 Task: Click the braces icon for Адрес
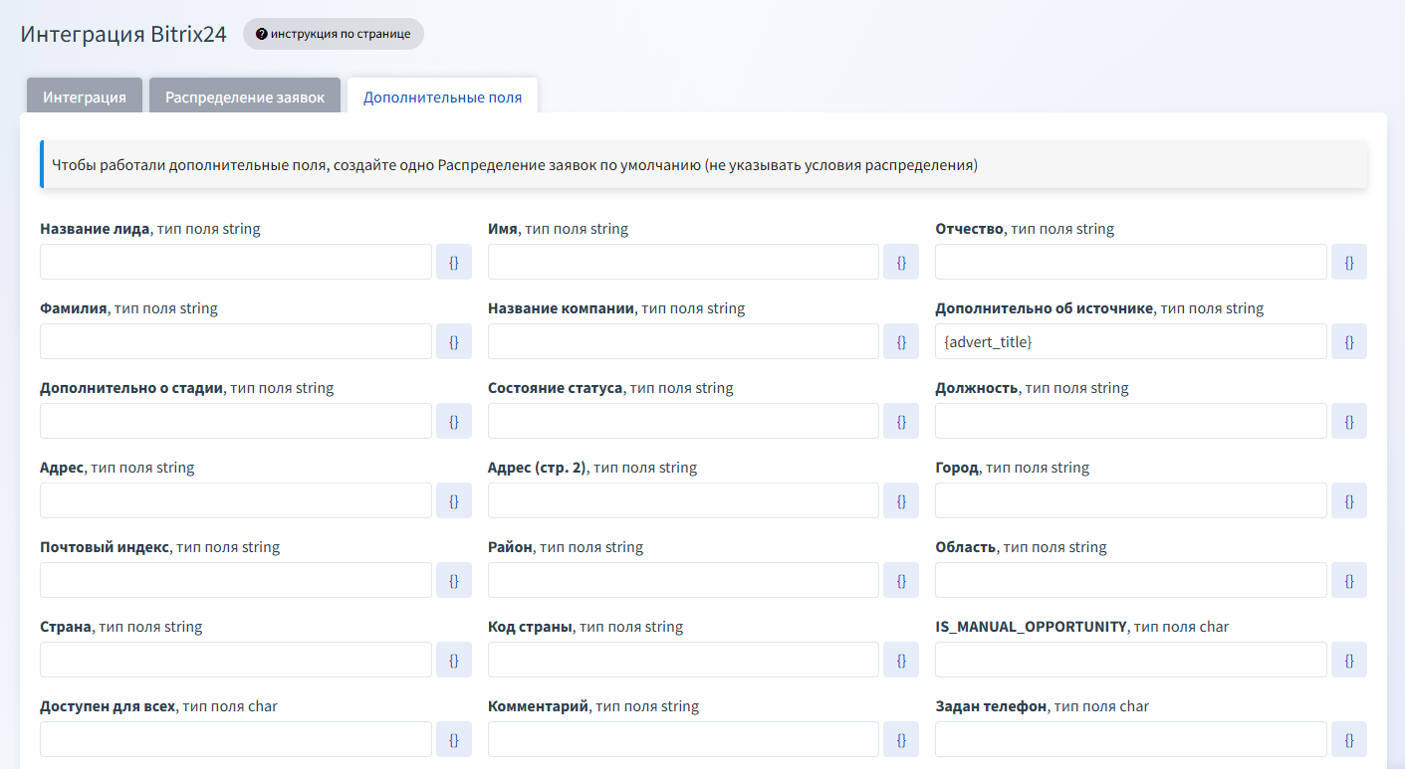(x=454, y=500)
